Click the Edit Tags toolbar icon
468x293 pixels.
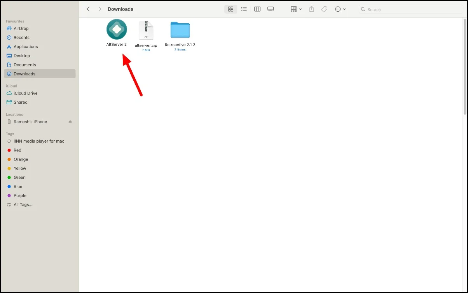coord(324,9)
